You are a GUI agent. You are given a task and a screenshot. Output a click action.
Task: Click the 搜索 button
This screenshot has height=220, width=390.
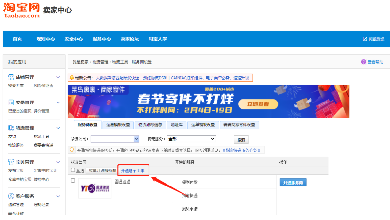[x=241, y=140]
